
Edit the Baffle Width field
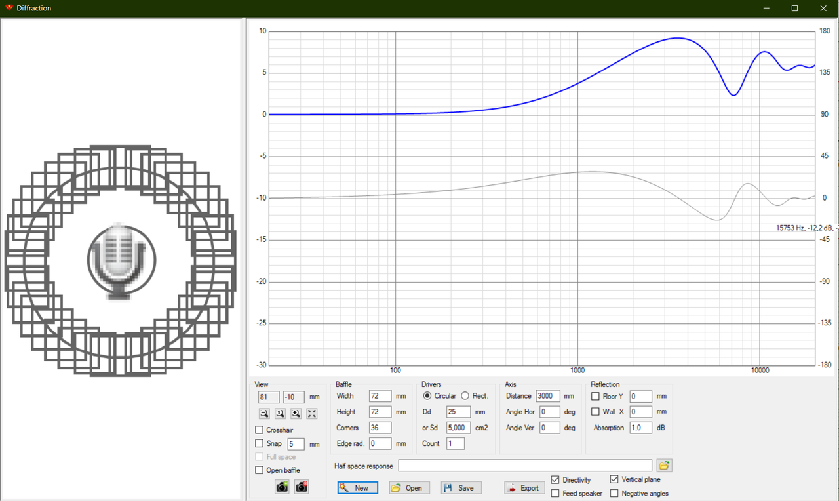click(x=380, y=396)
